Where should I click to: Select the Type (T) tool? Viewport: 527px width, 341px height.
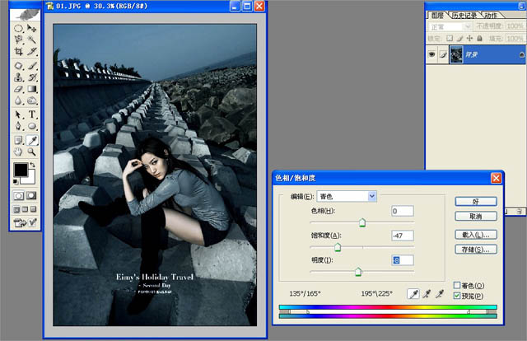click(33, 114)
